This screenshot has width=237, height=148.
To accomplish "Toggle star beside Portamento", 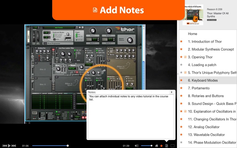I will (181, 88).
